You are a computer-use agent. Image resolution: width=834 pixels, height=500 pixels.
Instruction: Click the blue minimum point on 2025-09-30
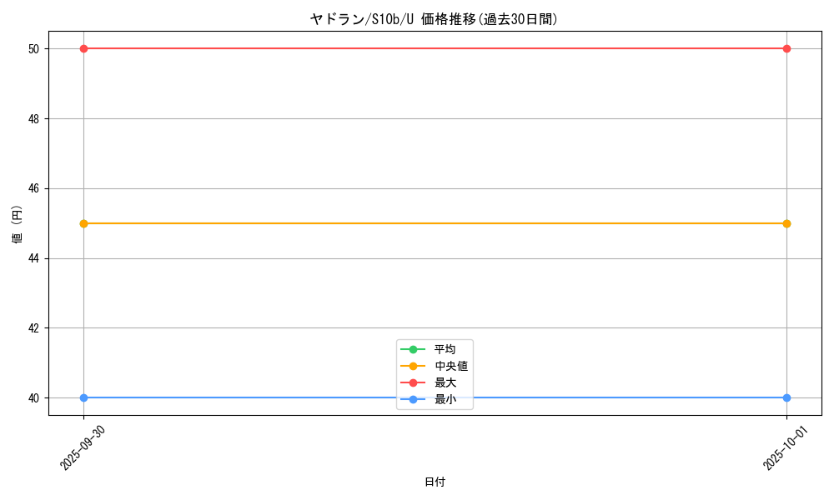tap(83, 397)
